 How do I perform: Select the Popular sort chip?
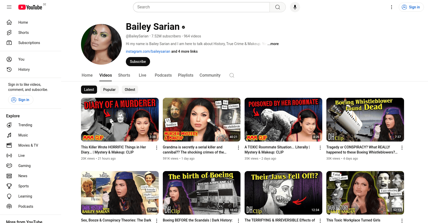point(109,90)
